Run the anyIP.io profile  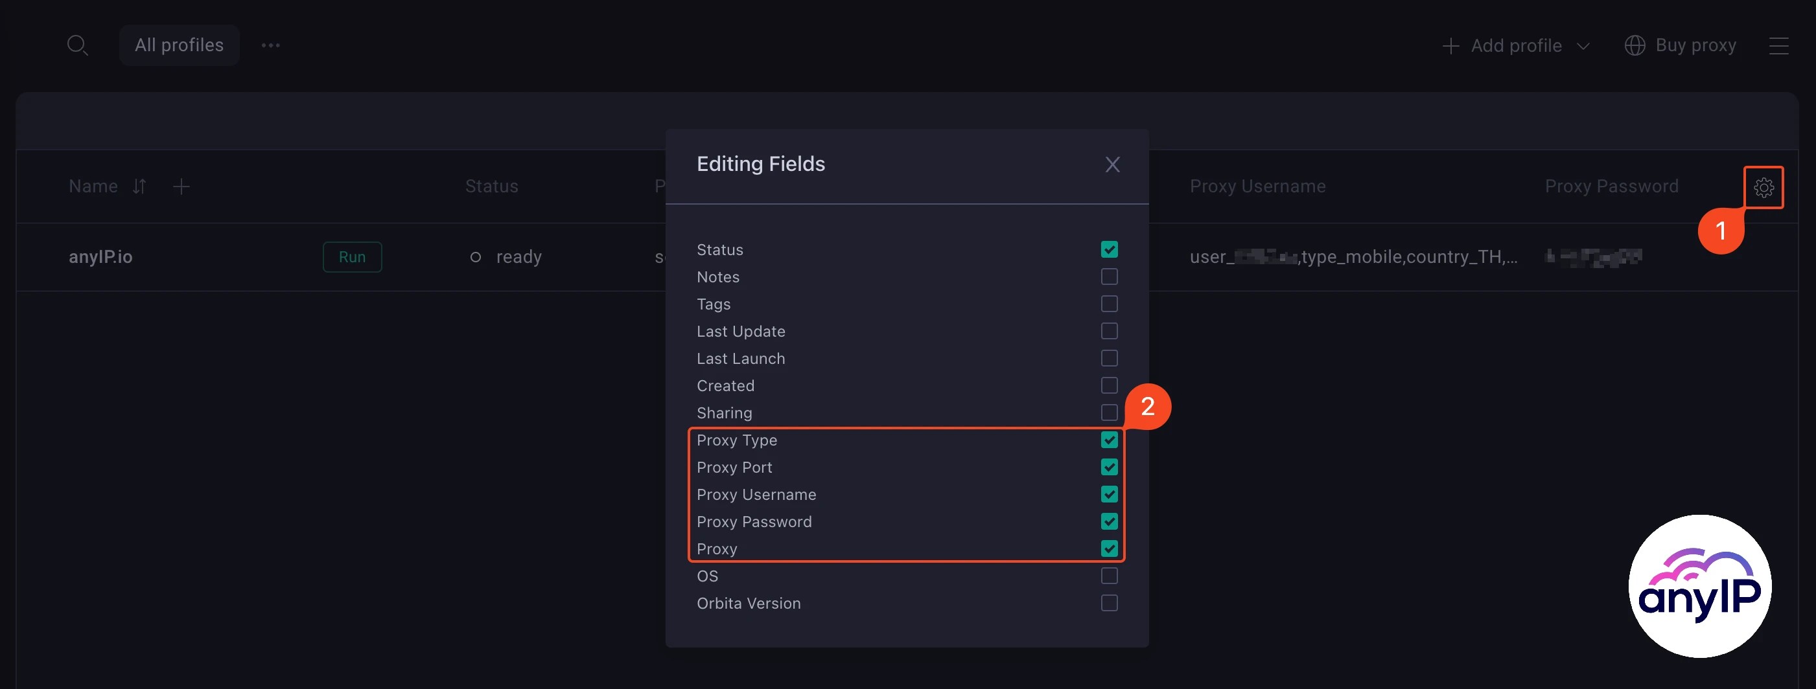(x=352, y=256)
